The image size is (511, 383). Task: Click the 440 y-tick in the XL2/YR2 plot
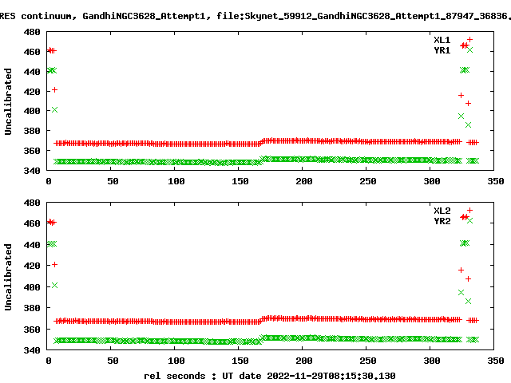click(32, 245)
